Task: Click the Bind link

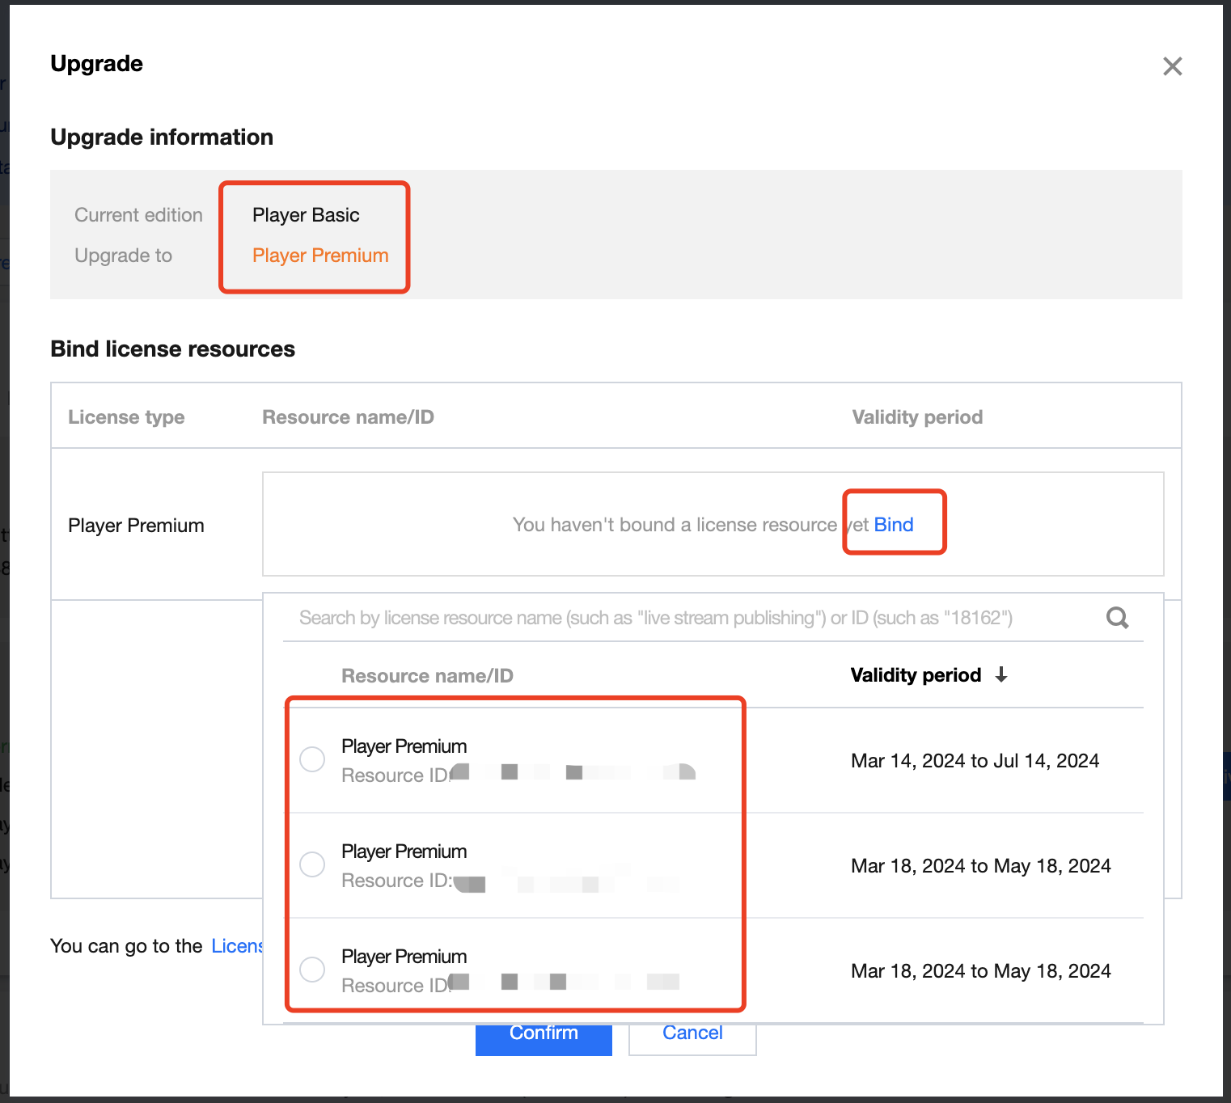Action: point(894,525)
